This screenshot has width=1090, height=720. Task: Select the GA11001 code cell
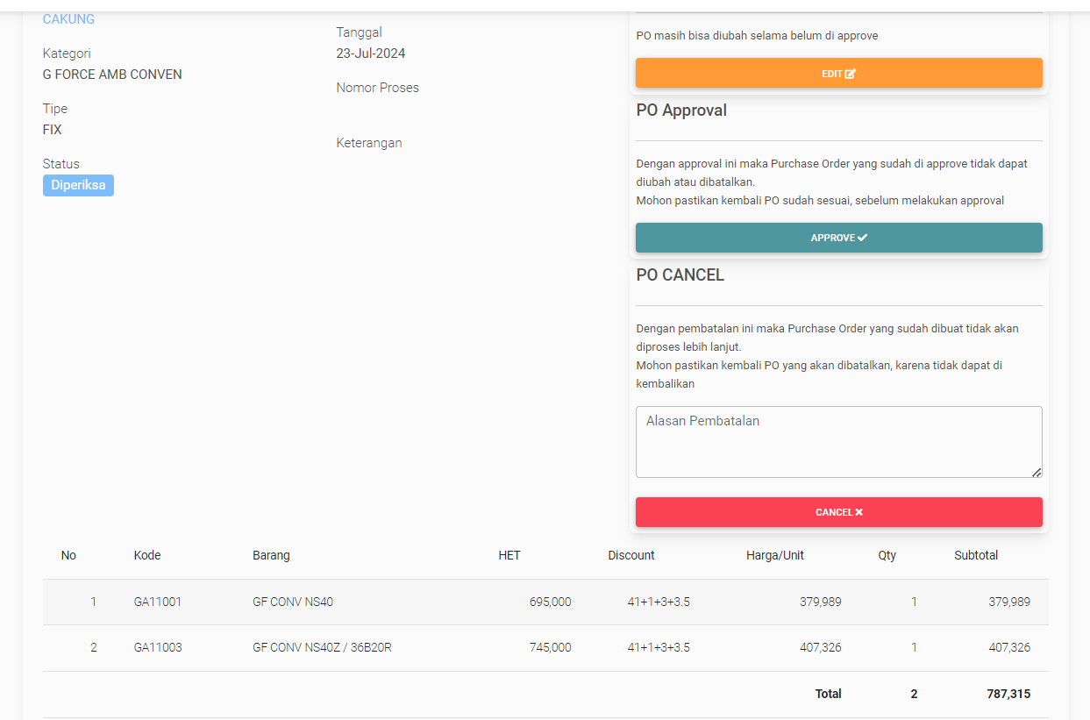click(158, 602)
